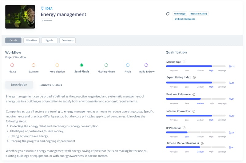Click the artificial intelligence tag
246x163 pixels.
(185, 19)
